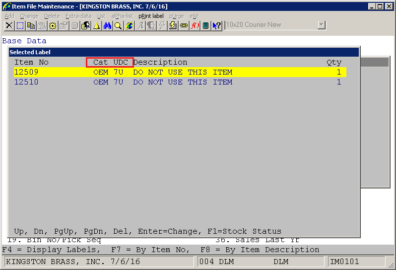Minimize the Item File Maintenance window

[371, 6]
